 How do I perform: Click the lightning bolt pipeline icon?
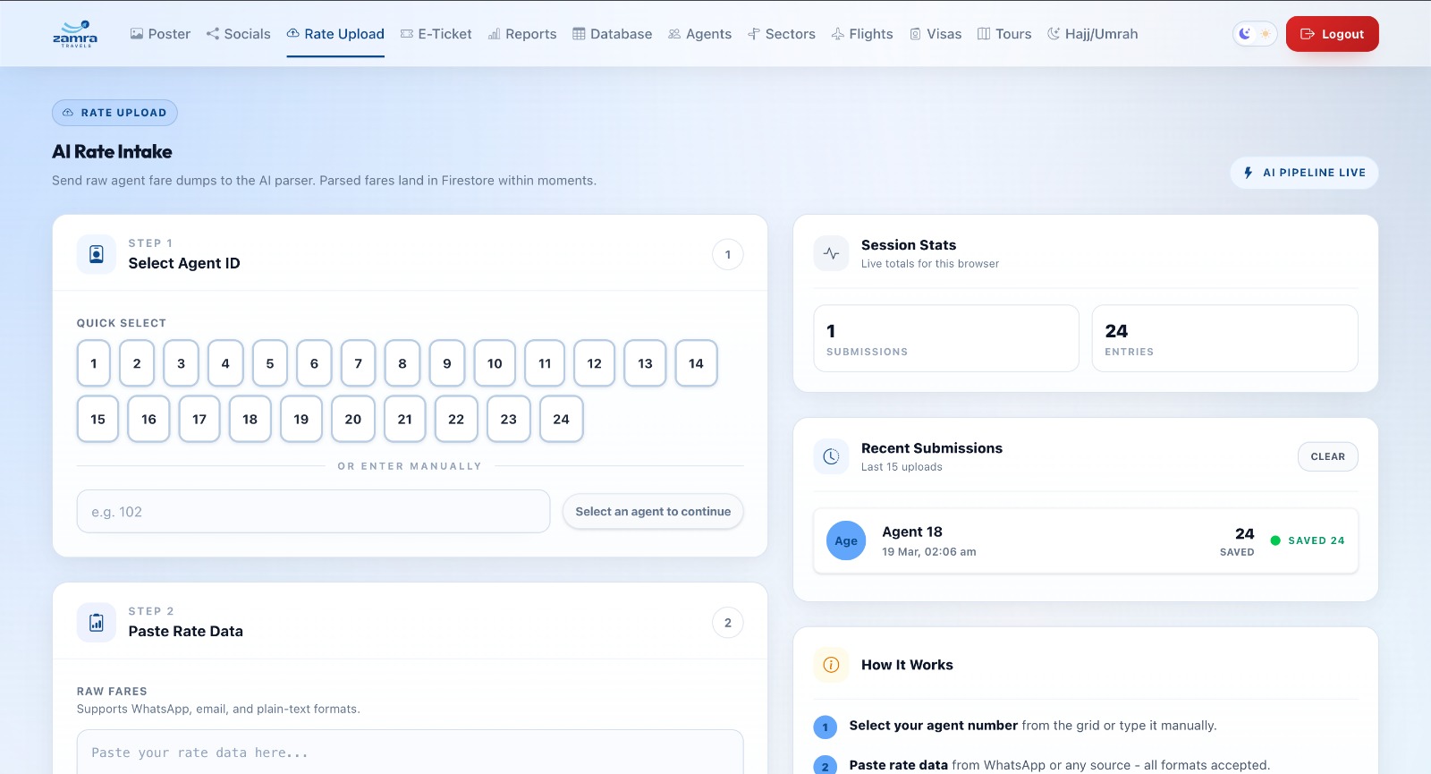pyautogui.click(x=1249, y=173)
